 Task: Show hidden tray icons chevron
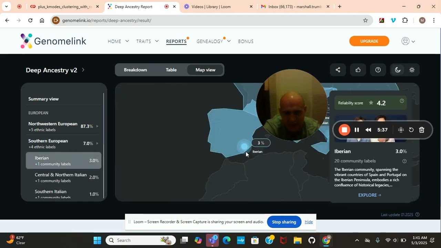(x=357, y=240)
